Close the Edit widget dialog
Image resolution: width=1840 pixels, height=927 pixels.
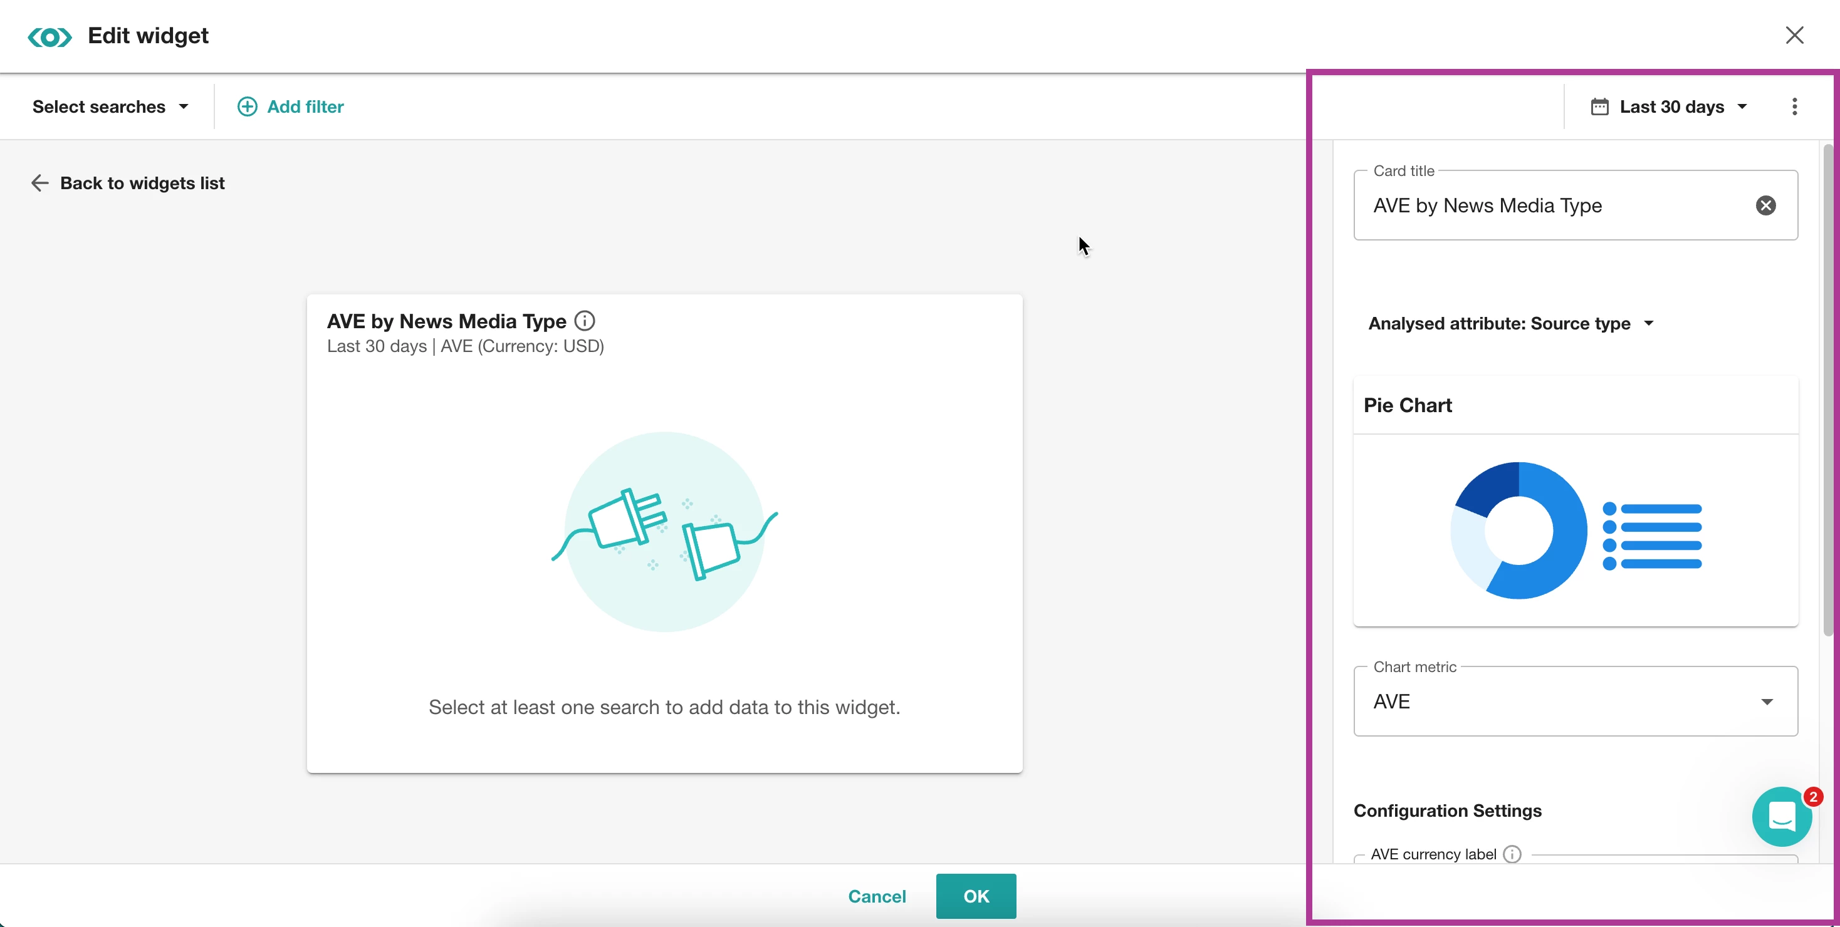1794,35
